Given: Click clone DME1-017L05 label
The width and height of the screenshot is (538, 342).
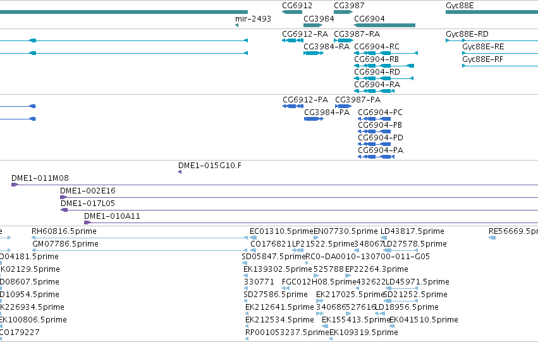Looking at the screenshot, I should click(88, 204).
